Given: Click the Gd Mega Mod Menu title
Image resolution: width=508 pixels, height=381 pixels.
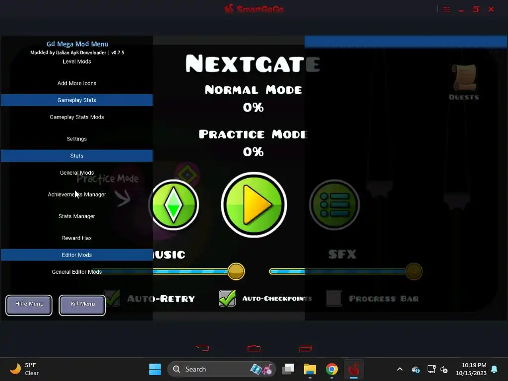Looking at the screenshot, I should pos(77,44).
